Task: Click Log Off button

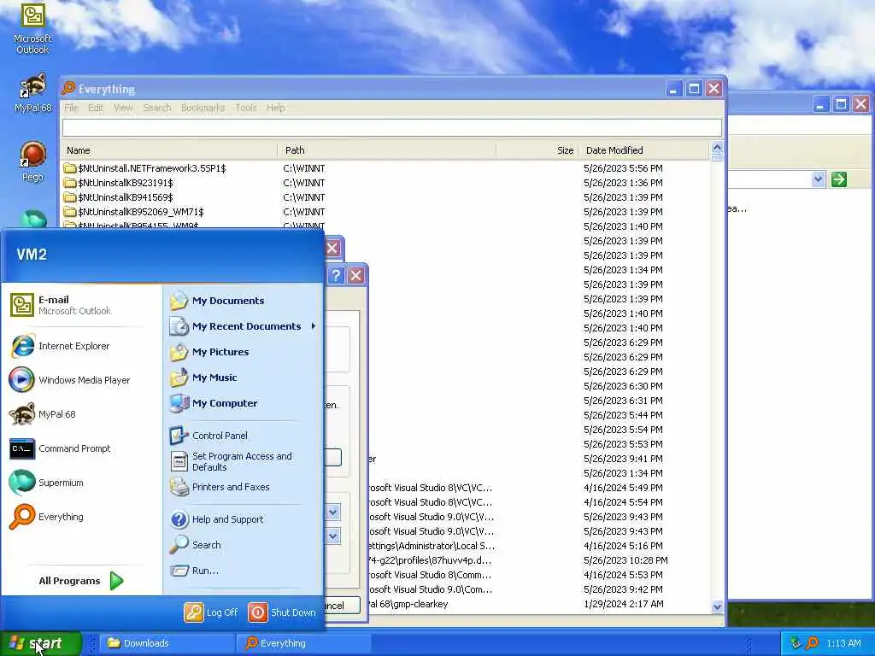Action: click(211, 612)
